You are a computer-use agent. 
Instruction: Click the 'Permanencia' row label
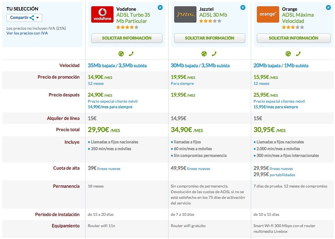click(66, 186)
